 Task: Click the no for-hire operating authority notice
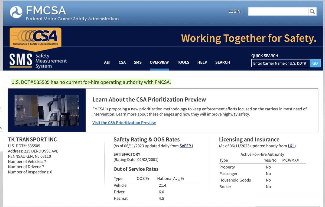click(x=91, y=82)
